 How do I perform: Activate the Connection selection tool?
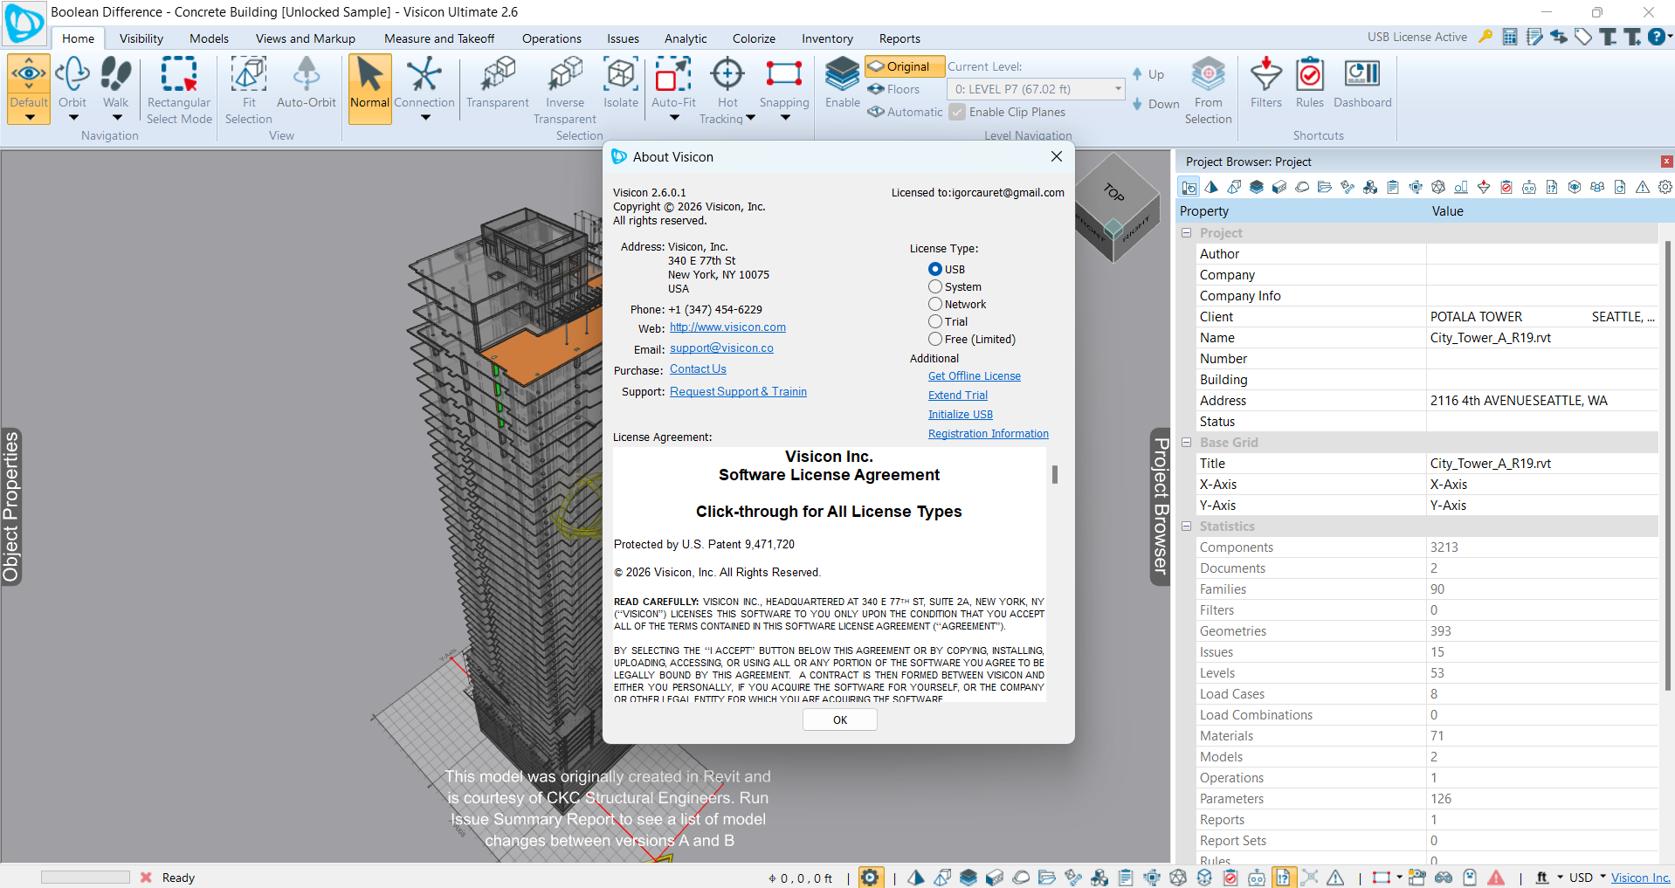coord(424,82)
